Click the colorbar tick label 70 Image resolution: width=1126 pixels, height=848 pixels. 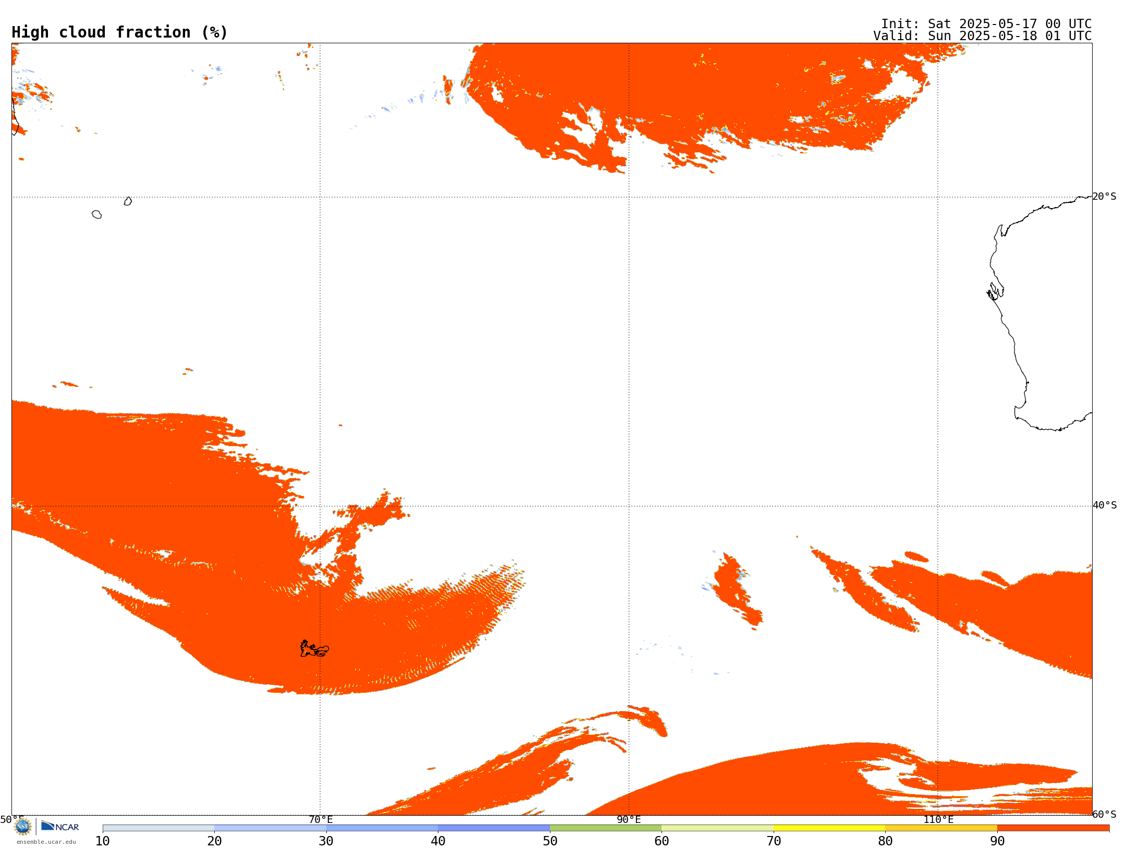[x=774, y=841]
